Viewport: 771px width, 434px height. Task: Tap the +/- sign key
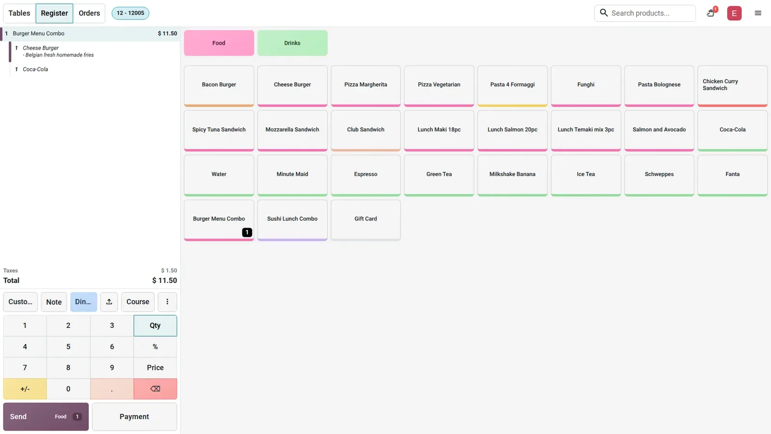pyautogui.click(x=25, y=389)
